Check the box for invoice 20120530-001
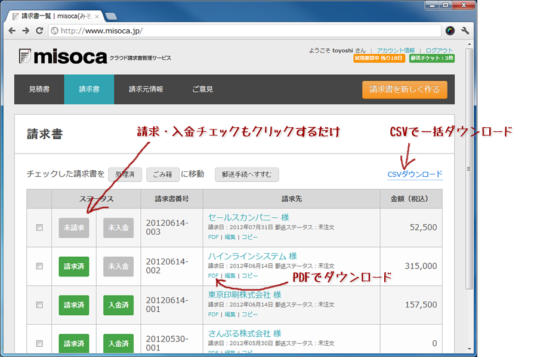 (39, 343)
